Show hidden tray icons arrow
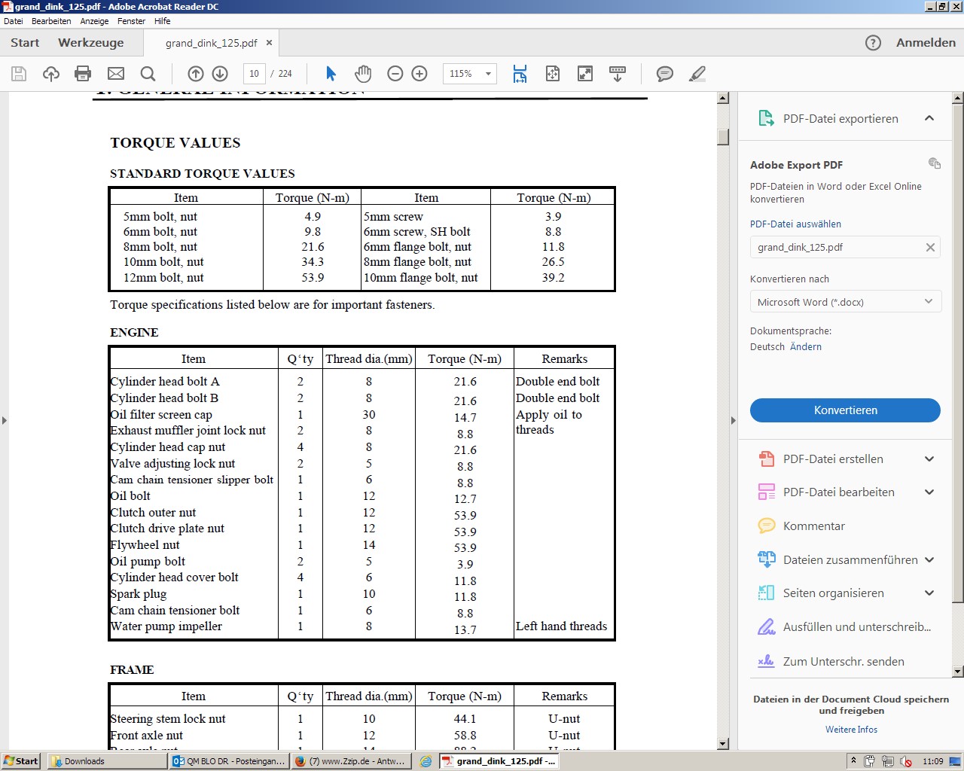964x771 pixels. point(853,761)
